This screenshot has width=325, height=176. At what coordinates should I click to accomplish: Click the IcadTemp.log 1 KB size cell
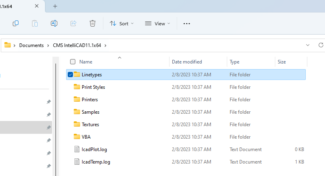(299, 162)
